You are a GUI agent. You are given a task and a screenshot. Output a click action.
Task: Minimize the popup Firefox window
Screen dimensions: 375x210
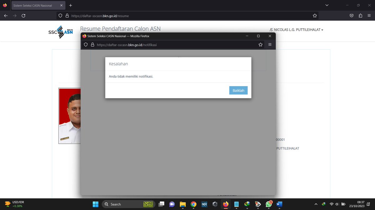coord(247,36)
